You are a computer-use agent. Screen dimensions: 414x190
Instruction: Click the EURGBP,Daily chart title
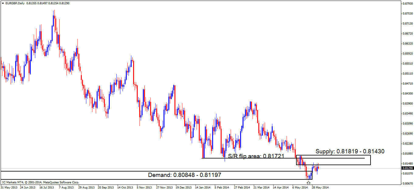click(x=15, y=3)
